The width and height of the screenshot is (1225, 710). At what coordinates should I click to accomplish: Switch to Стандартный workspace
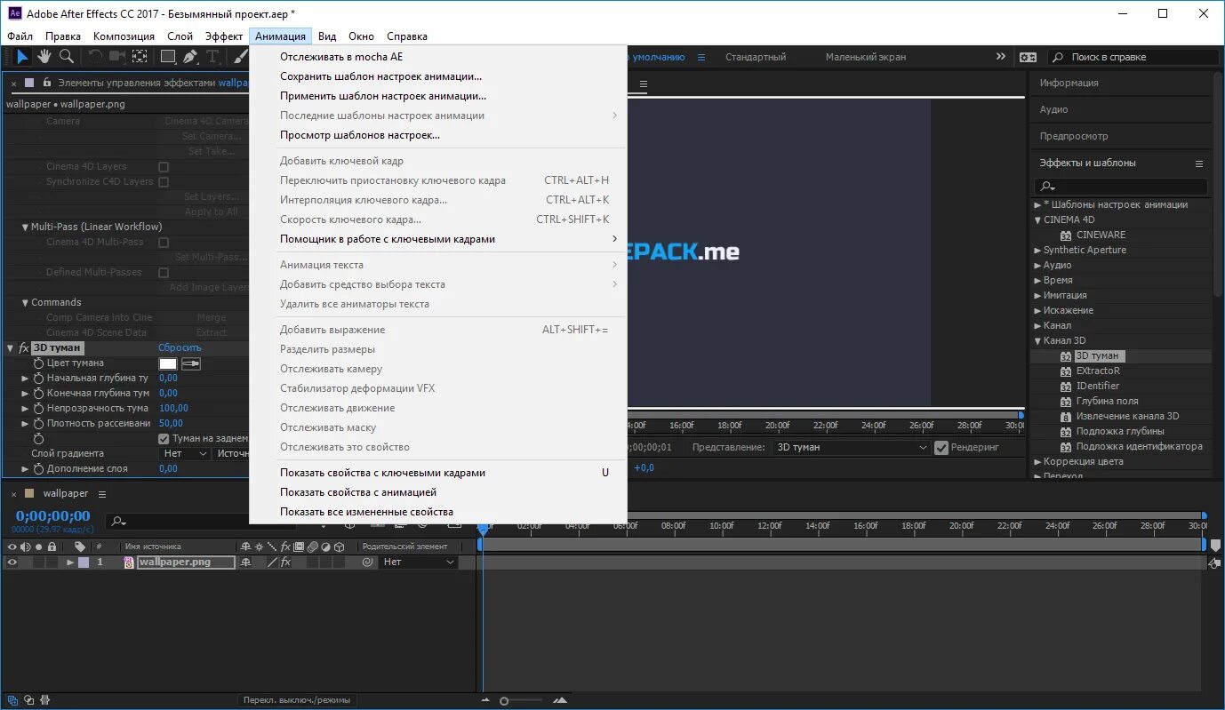[x=756, y=57]
